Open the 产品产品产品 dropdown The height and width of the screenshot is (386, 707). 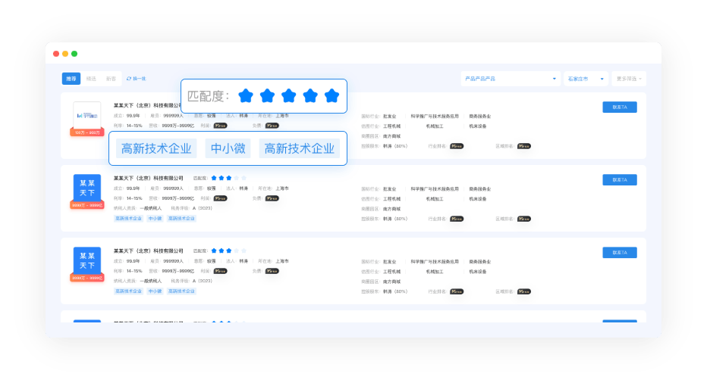pos(511,79)
